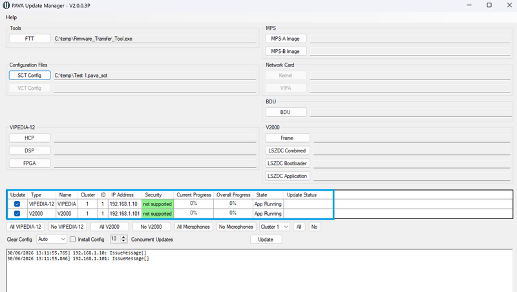Click the FTT tool button

[30, 39]
